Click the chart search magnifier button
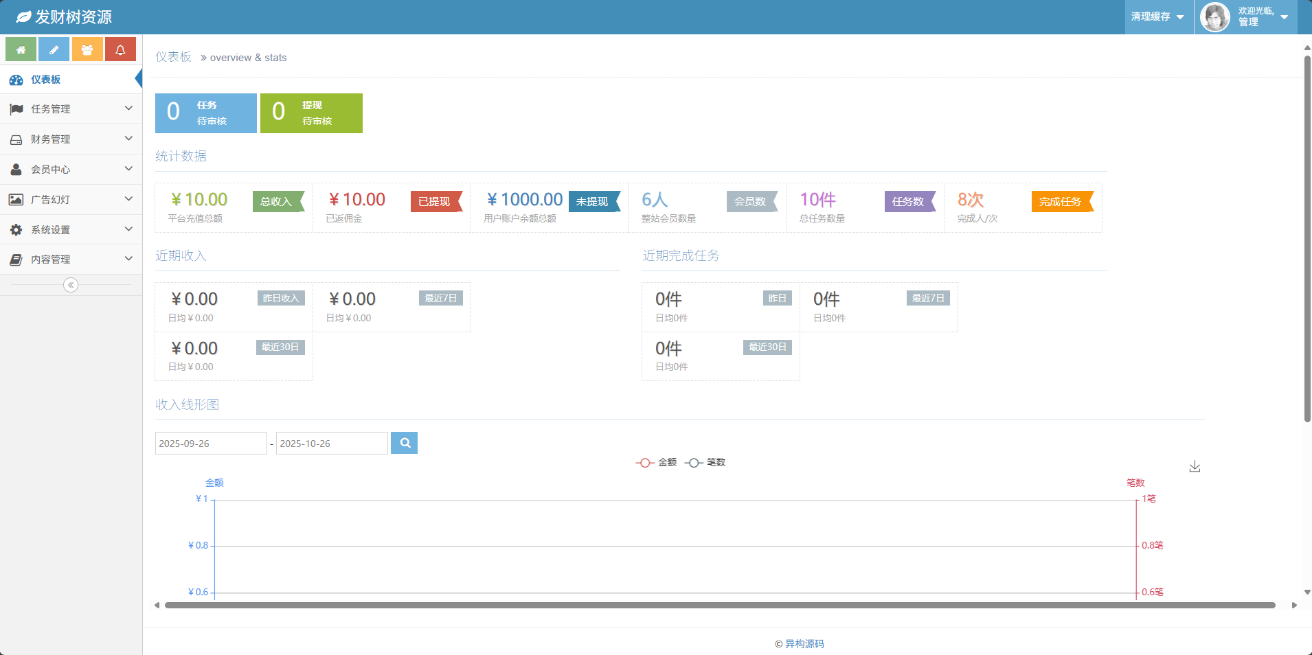The height and width of the screenshot is (655, 1312). coord(404,443)
